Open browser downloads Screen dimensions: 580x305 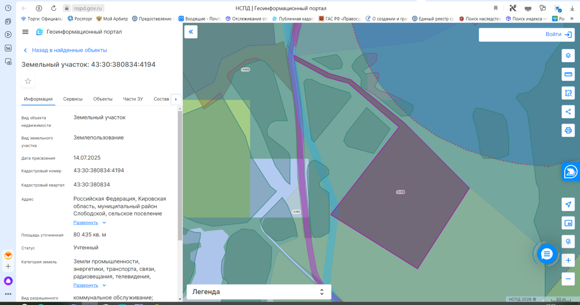(x=572, y=8)
